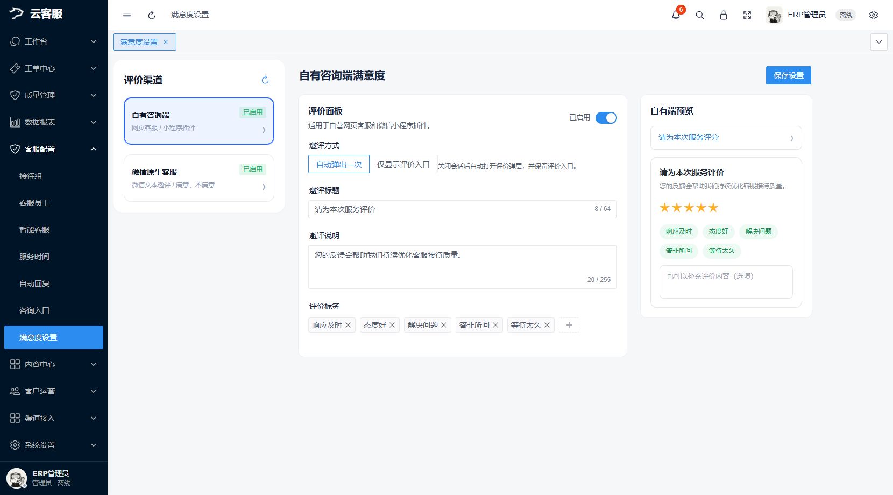
Task: Click the lock screen icon
Action: [x=724, y=15]
